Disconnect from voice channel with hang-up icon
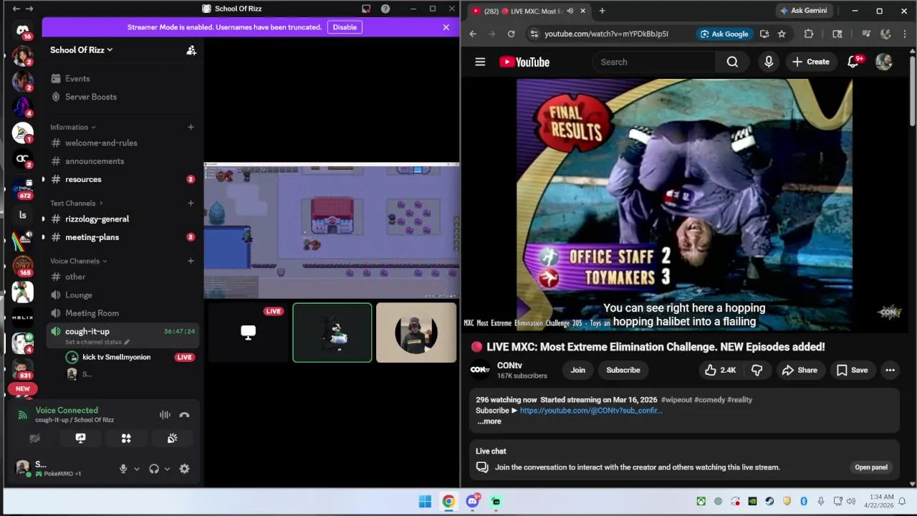917x516 pixels. pos(184,415)
